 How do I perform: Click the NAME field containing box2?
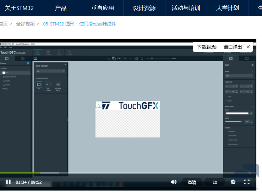pyautogui.click(x=239, y=76)
